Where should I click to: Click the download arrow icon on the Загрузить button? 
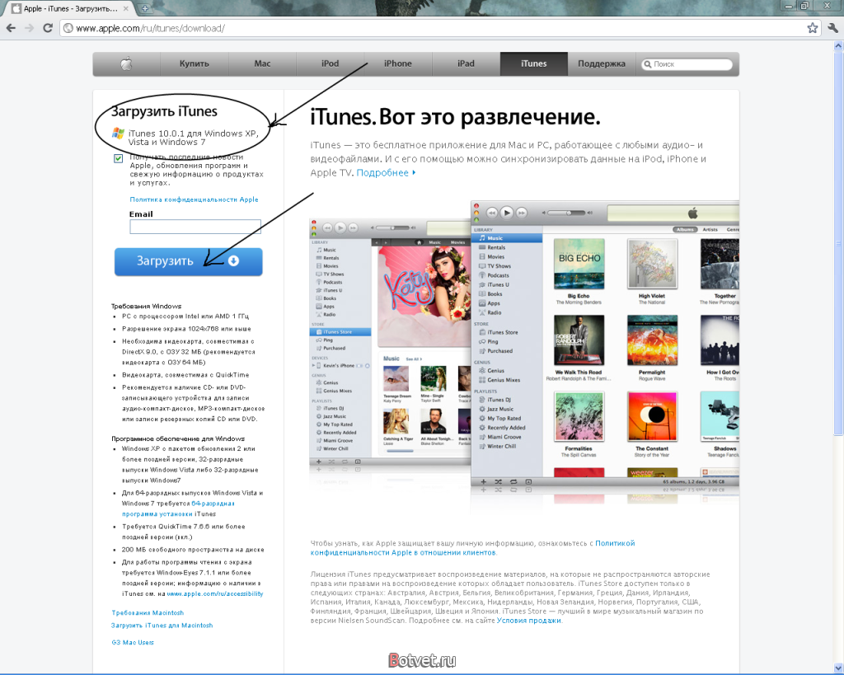[233, 260]
